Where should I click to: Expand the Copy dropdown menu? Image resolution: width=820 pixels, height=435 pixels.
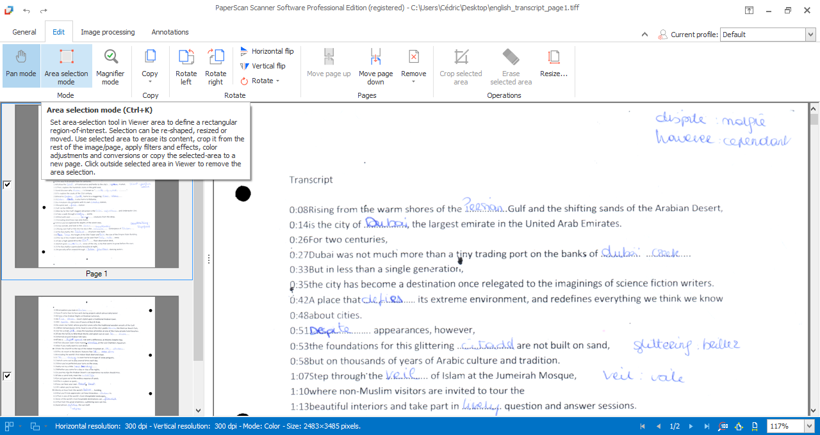point(150,81)
